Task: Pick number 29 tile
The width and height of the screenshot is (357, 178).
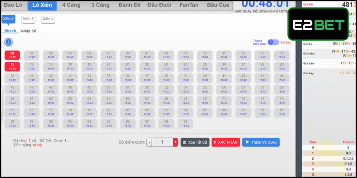Action: [282, 66]
